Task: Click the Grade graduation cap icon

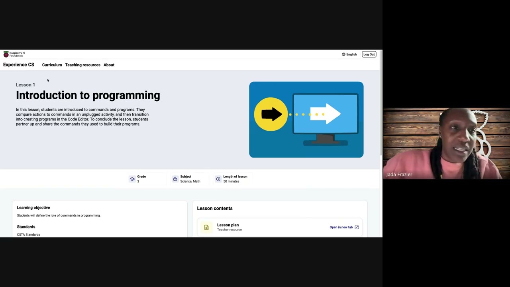Action: [x=132, y=179]
